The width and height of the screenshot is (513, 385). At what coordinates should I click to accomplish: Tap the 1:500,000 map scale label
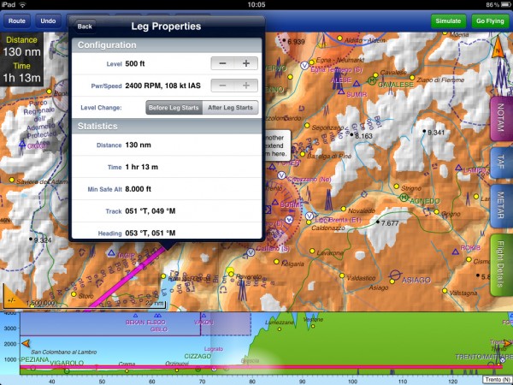40,303
